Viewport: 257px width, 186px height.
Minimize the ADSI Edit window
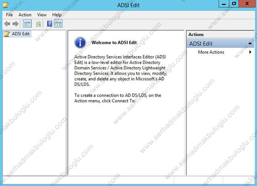point(224,4)
